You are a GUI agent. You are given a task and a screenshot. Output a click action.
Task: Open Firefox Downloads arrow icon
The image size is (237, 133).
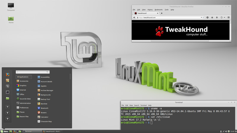217,17
